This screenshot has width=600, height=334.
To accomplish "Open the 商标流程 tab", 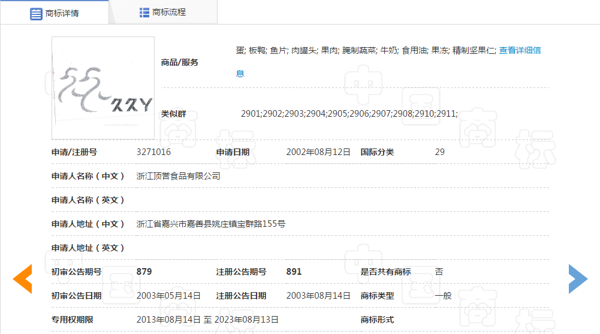I will tap(164, 12).
